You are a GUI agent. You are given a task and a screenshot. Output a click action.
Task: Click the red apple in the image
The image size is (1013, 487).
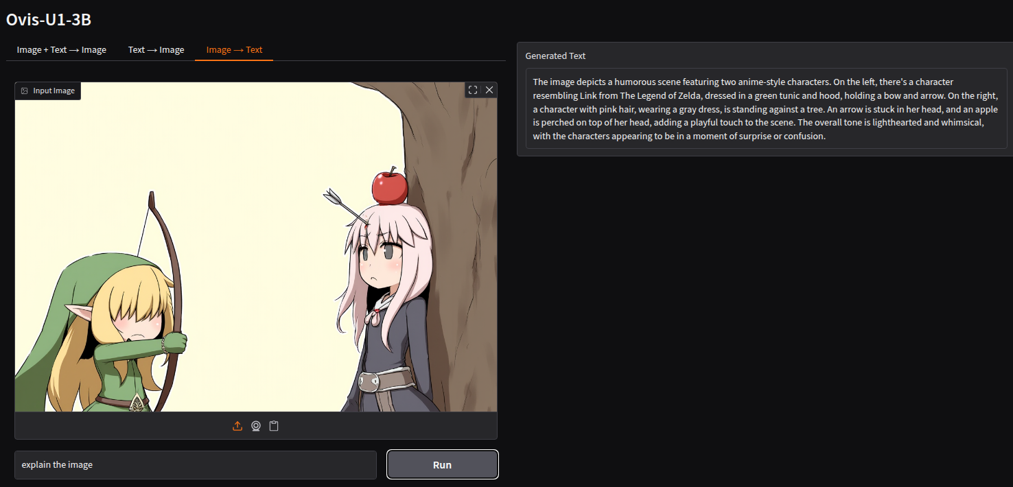[390, 187]
